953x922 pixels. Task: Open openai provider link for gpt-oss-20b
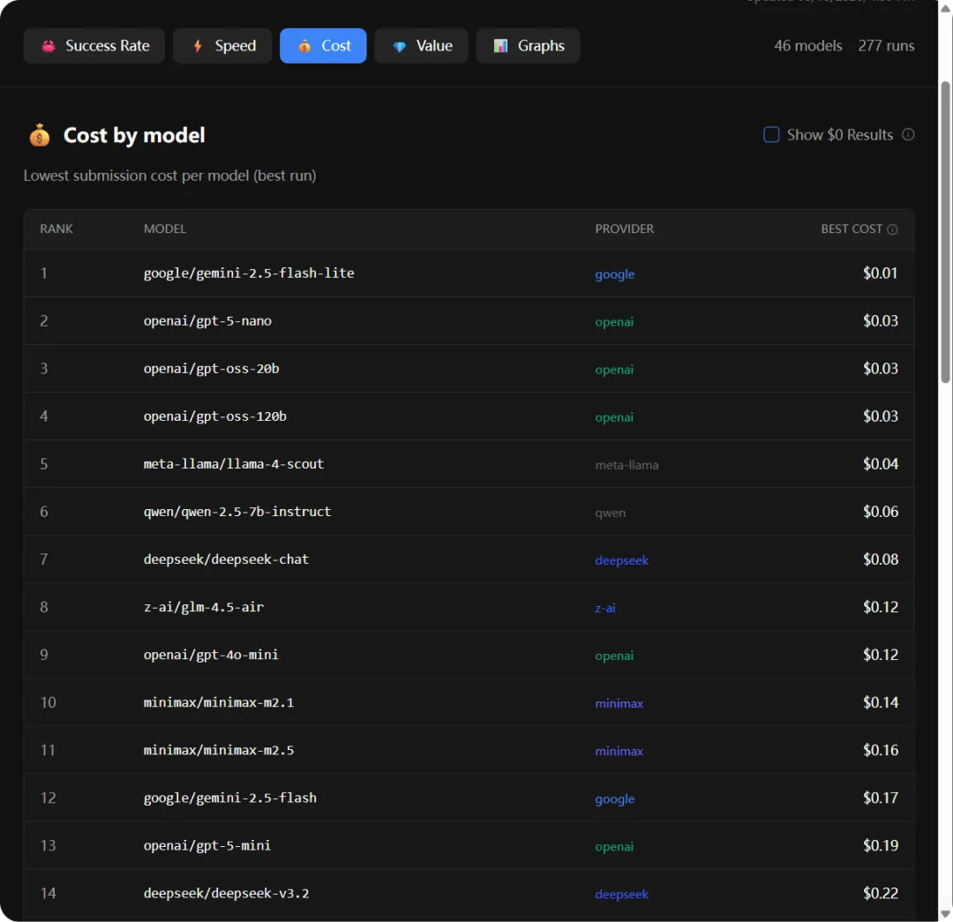614,370
